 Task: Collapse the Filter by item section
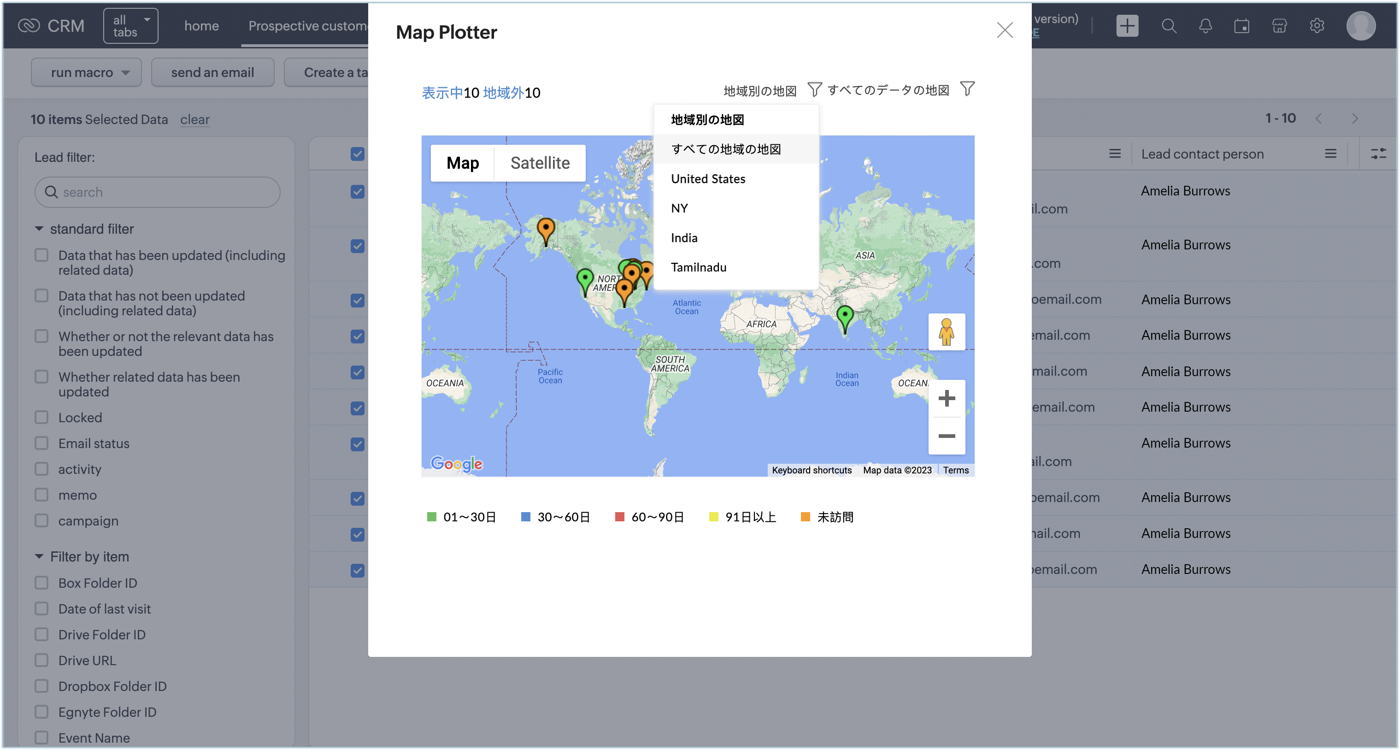click(39, 556)
